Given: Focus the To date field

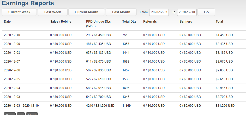Looking at the screenshot, I should tap(187, 12).
